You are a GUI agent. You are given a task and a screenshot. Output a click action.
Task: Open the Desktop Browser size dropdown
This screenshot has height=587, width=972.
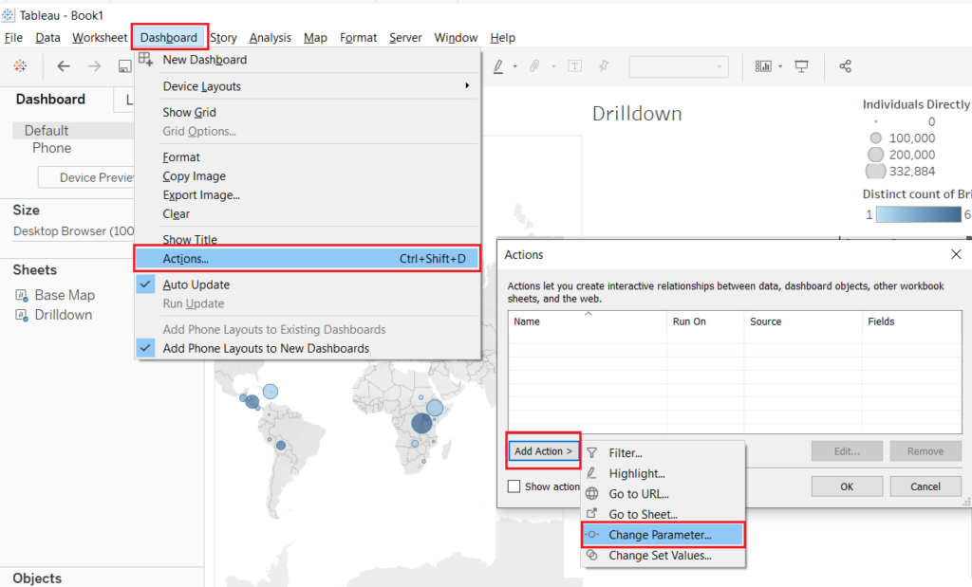(x=73, y=231)
